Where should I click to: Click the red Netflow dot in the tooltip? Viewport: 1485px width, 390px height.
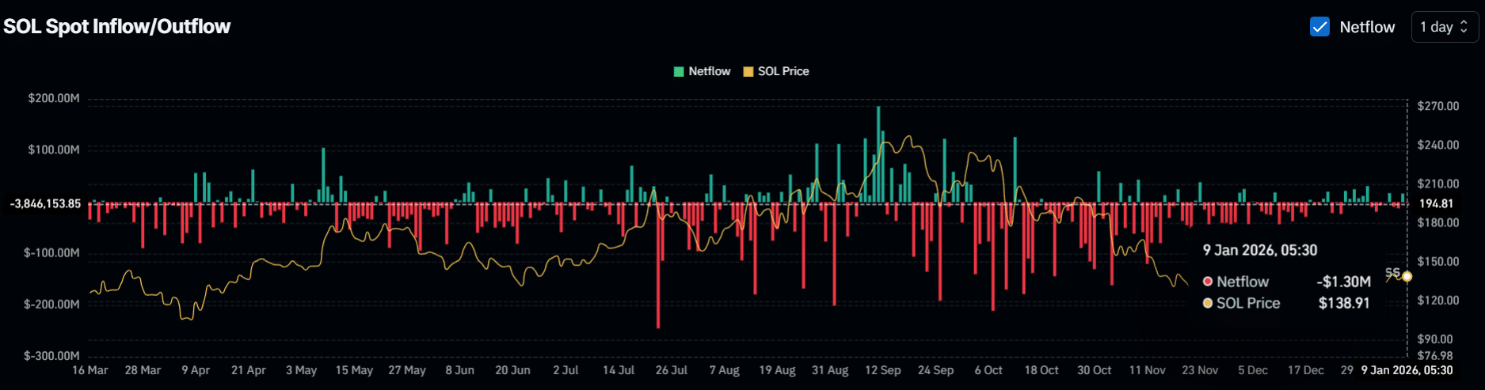pos(1208,282)
